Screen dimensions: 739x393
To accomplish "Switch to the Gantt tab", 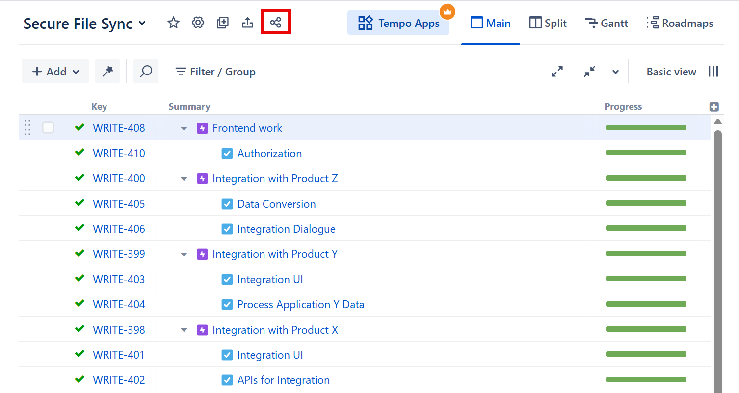I will tap(607, 23).
